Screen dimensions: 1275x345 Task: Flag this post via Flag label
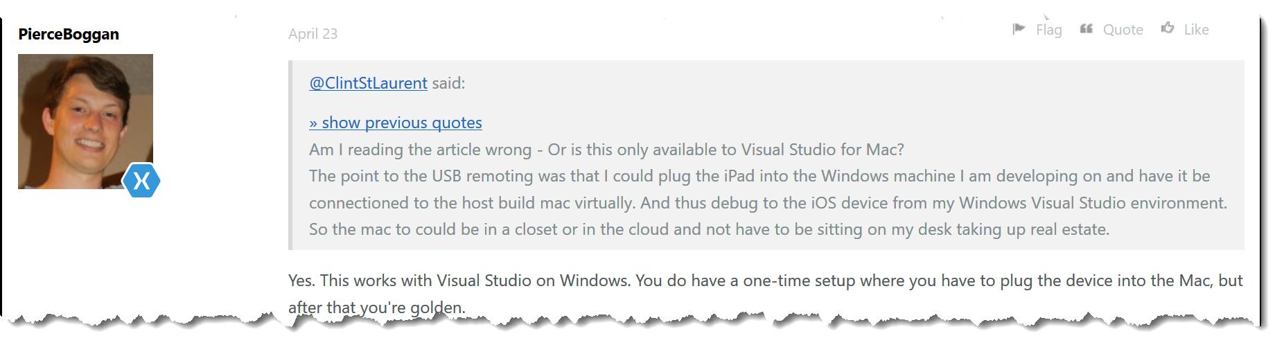[x=1048, y=29]
